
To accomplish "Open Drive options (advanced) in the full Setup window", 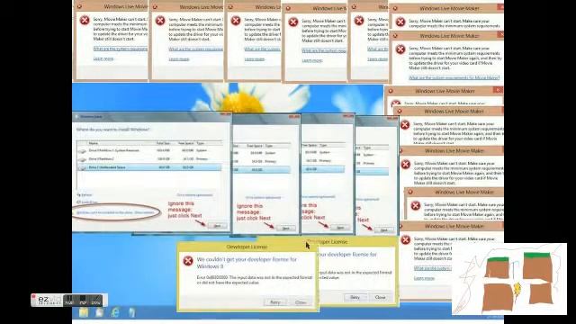I will (194, 194).
